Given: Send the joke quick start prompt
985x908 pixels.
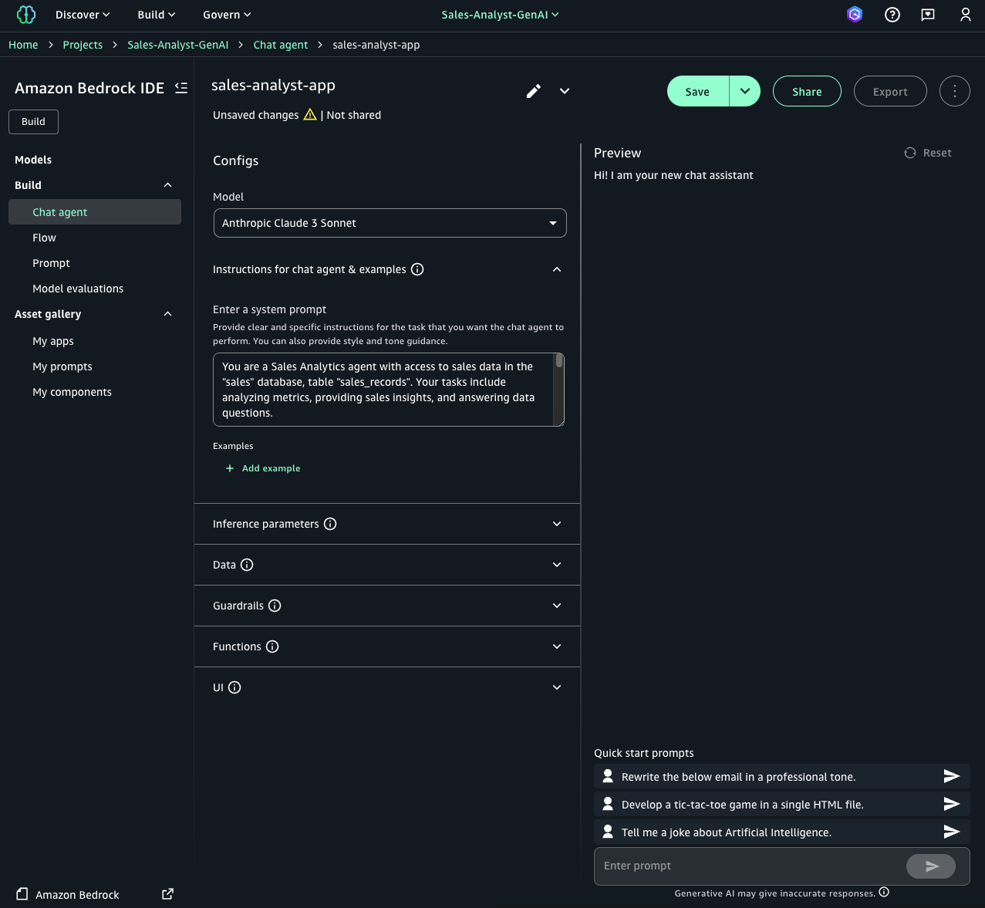Looking at the screenshot, I should tap(951, 832).
